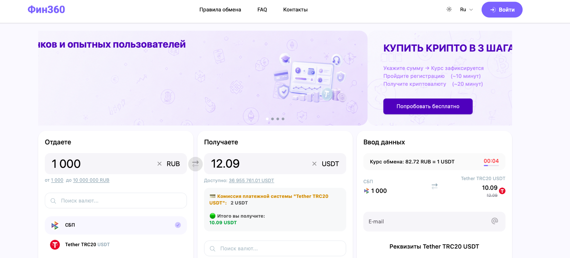
Task: Open Контакты menu item
Action: [295, 10]
